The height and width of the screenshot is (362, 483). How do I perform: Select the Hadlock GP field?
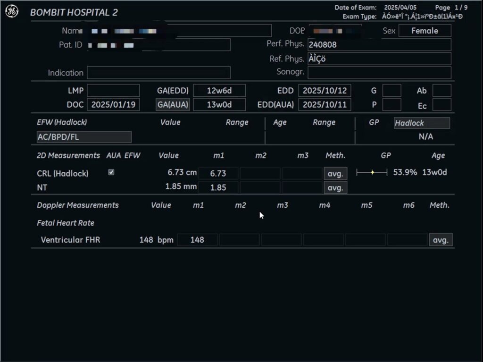(x=422, y=123)
